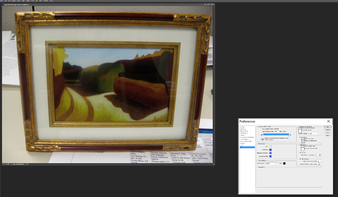Click the Prev button in Preferences
This screenshot has height=197, width=338.
[328, 133]
